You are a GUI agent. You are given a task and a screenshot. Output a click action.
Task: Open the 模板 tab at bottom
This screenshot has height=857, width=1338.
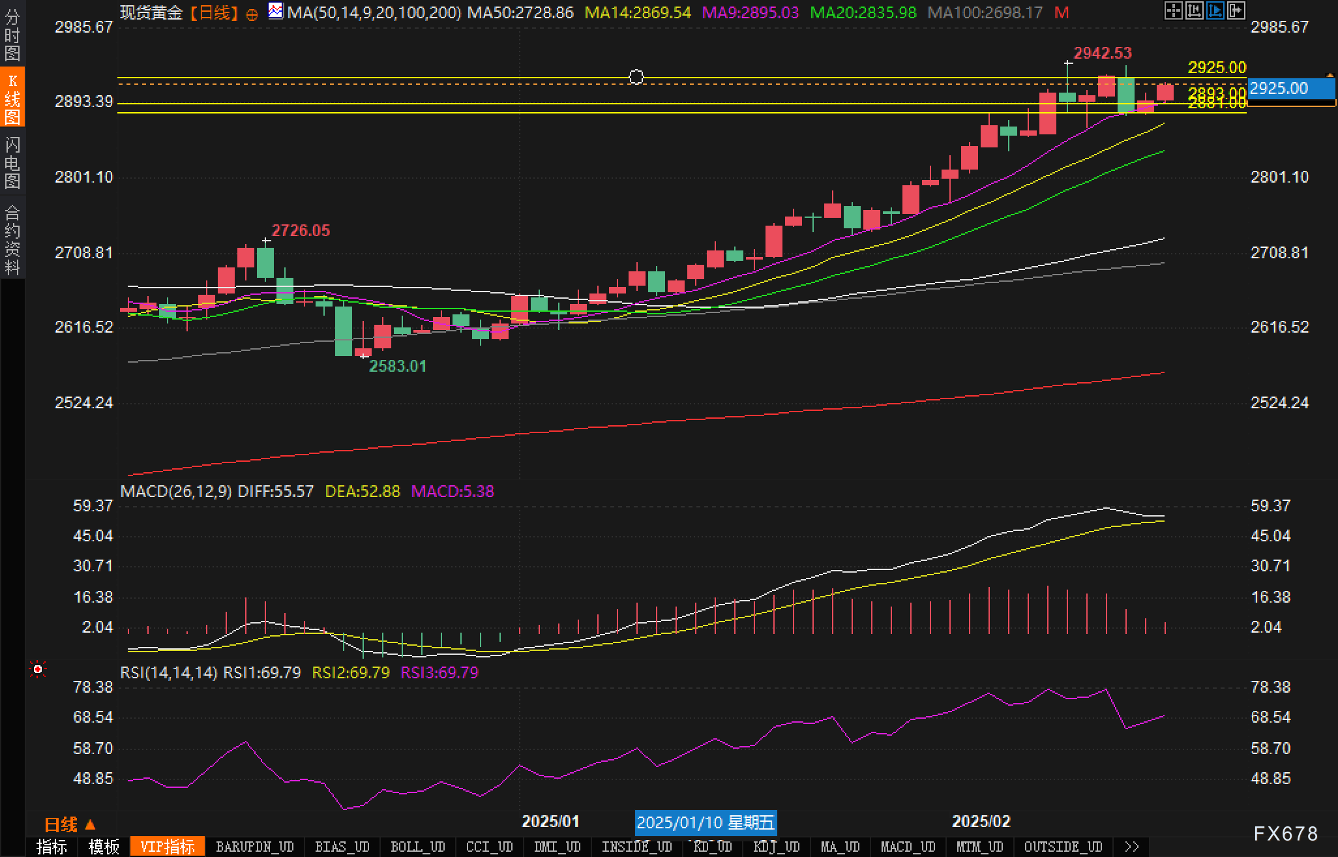click(104, 847)
